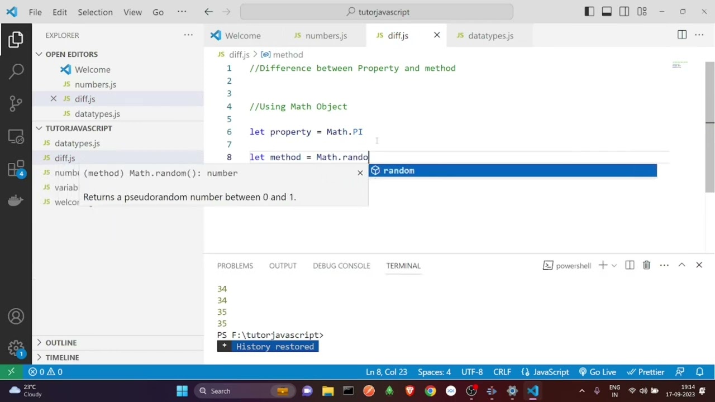The width and height of the screenshot is (715, 402).
Task: Change UTF-8 file encoding
Action: point(472,372)
